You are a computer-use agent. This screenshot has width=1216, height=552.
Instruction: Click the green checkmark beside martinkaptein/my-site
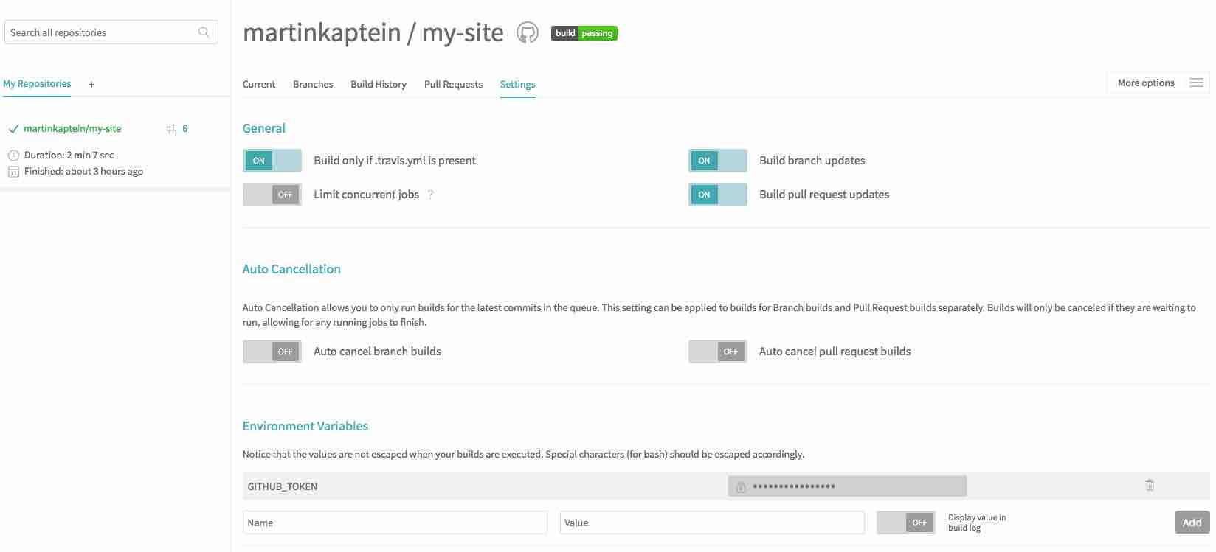12,127
